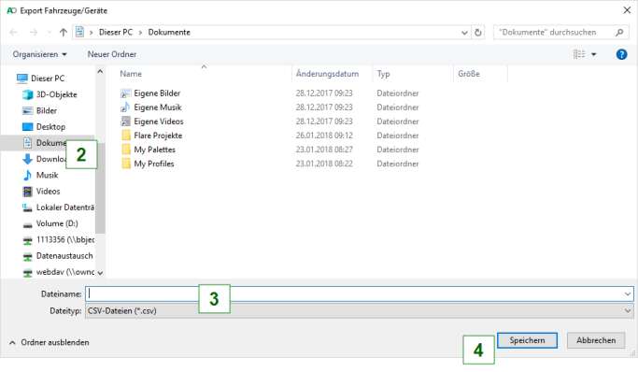Image resolution: width=638 pixels, height=372 pixels.
Task: Sort by the Name column header
Action: point(131,74)
